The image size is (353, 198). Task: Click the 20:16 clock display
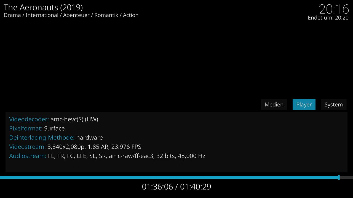point(334,9)
